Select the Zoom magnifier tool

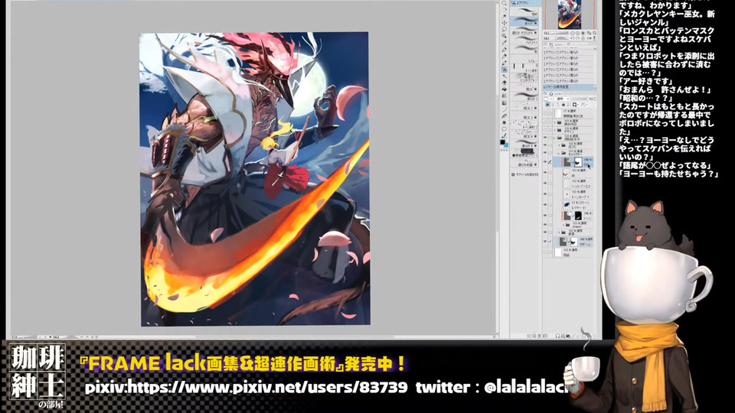(x=504, y=3)
